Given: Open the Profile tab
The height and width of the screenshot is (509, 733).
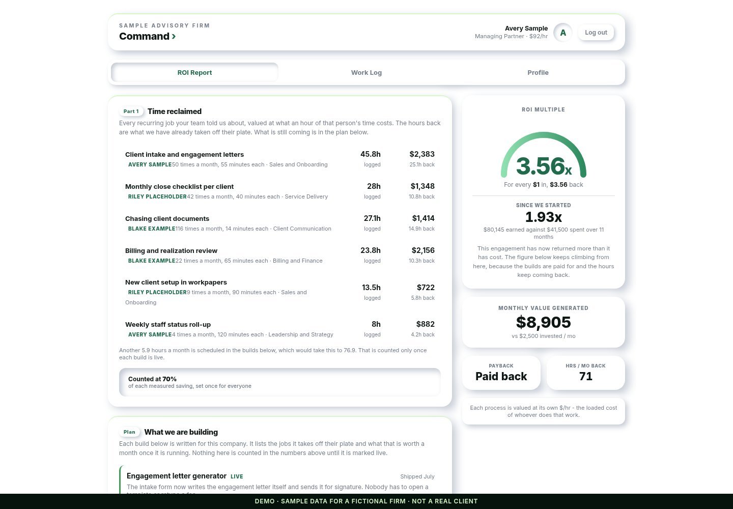Looking at the screenshot, I should coord(538,73).
